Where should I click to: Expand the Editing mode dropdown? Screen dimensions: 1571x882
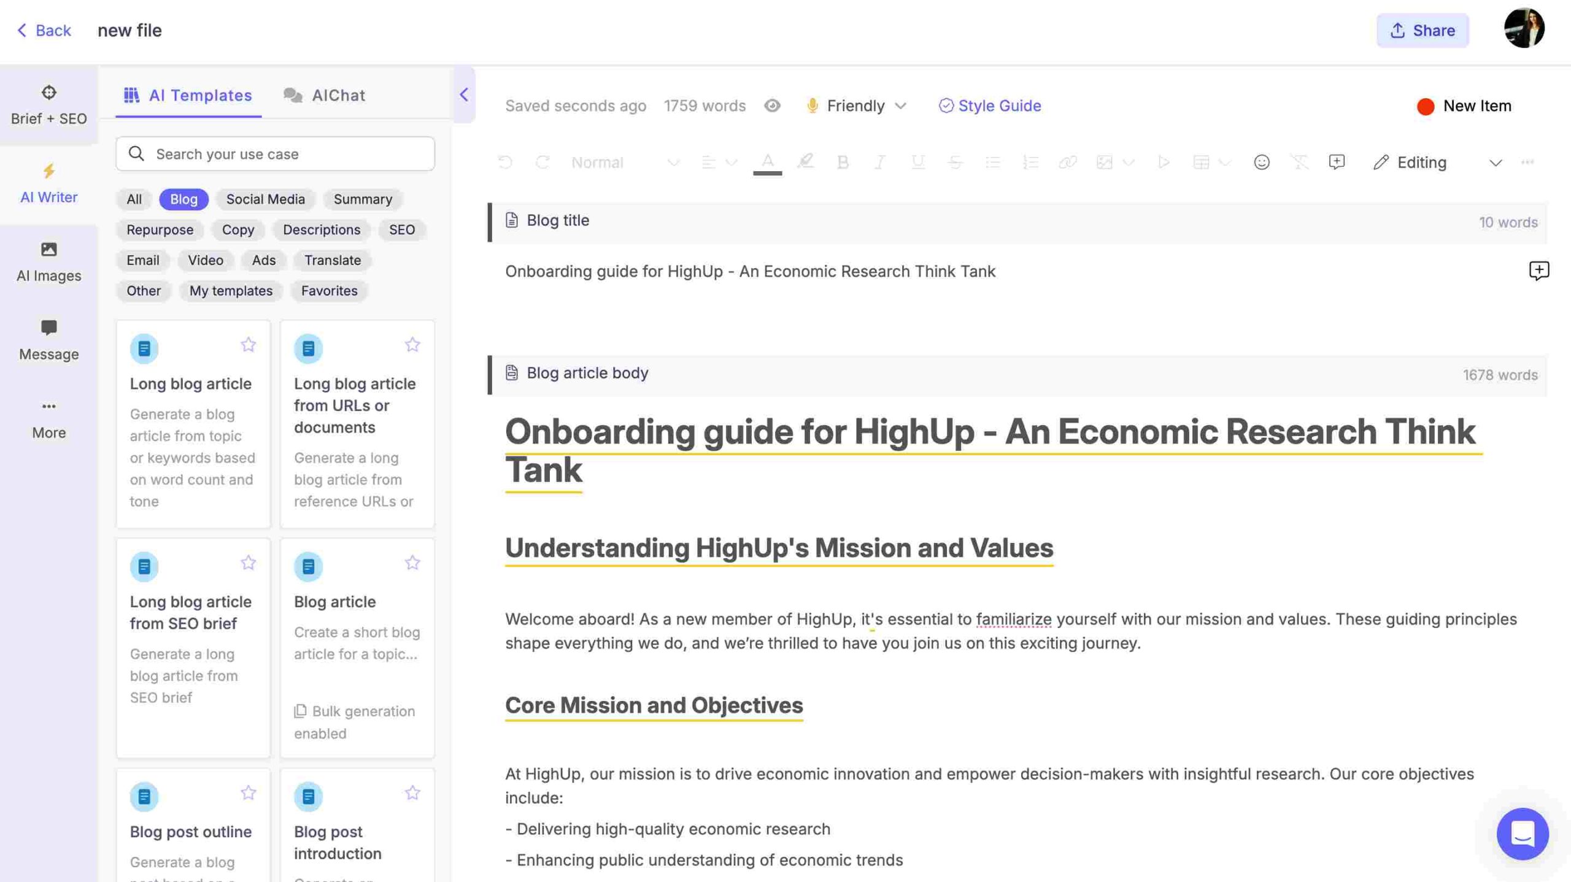coord(1496,163)
